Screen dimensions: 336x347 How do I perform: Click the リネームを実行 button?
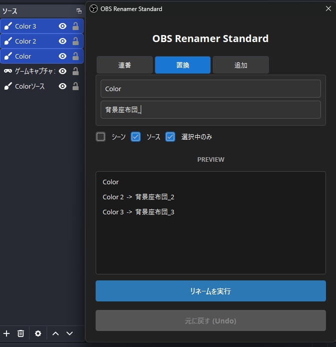211,291
